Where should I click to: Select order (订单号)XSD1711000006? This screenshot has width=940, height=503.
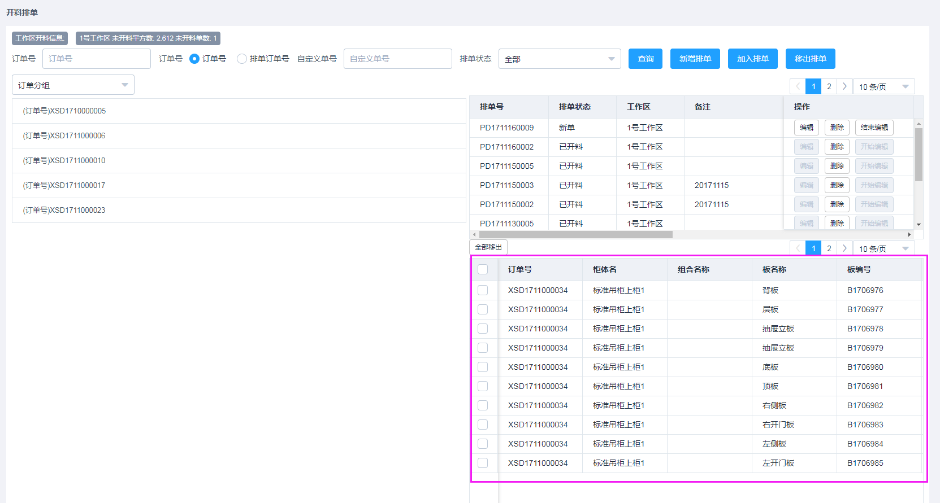239,136
